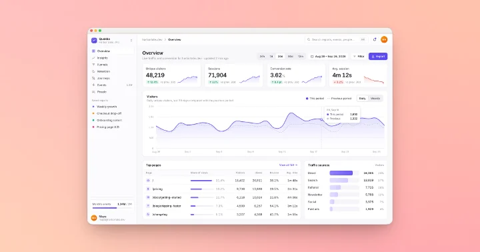
Task: Open the Insights sidebar item
Action: coord(113,58)
